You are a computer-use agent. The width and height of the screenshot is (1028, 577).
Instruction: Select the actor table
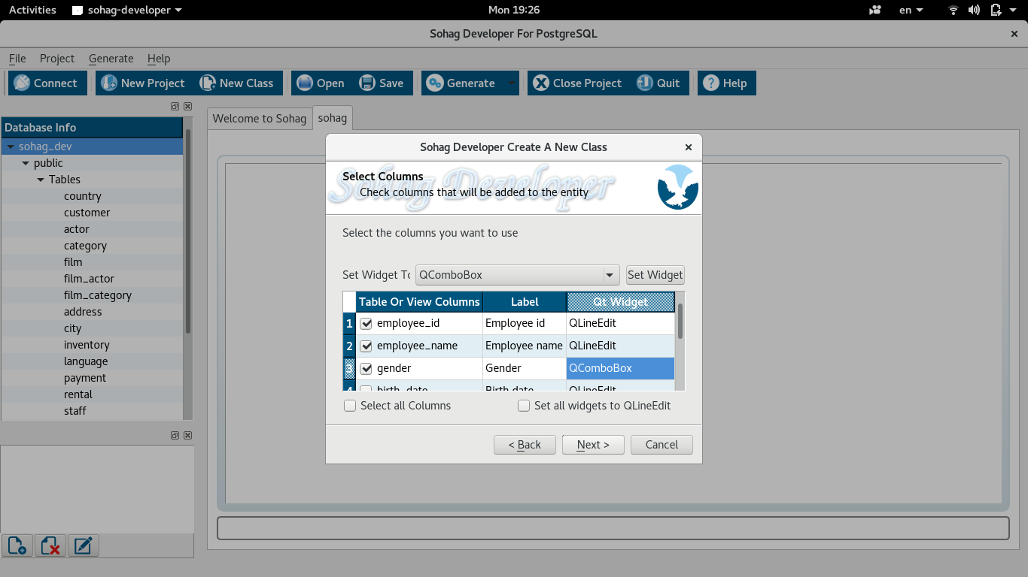coord(77,229)
